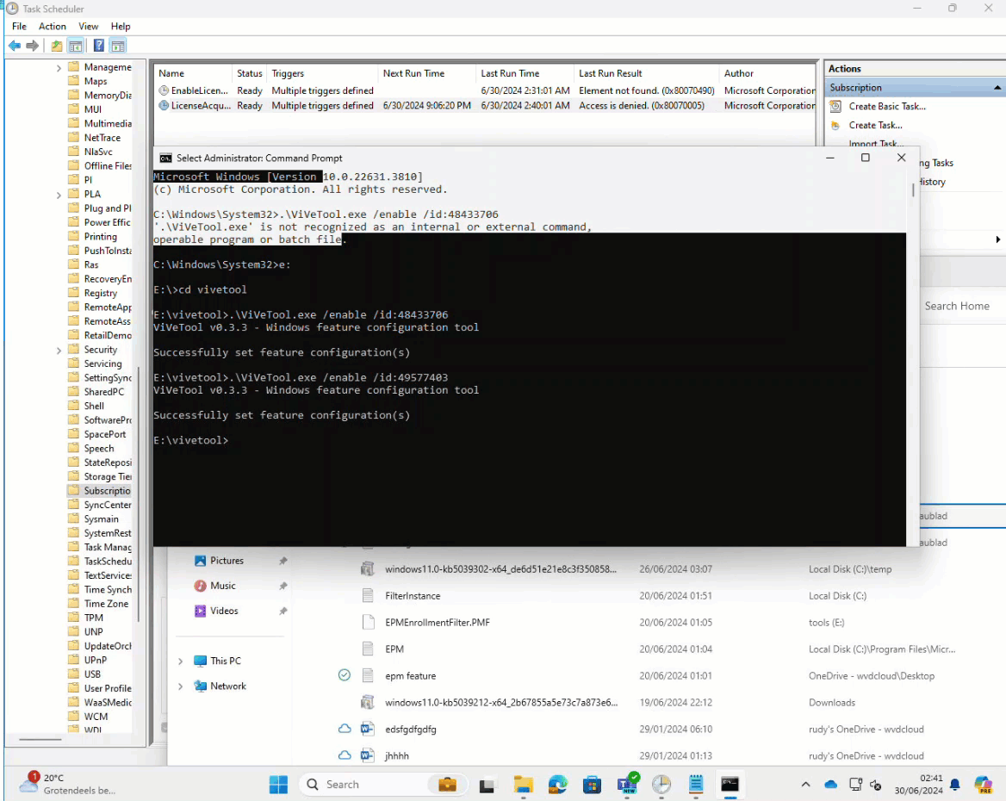Select the Shell folder in tree
This screenshot has width=1006, height=801.
pyautogui.click(x=87, y=406)
